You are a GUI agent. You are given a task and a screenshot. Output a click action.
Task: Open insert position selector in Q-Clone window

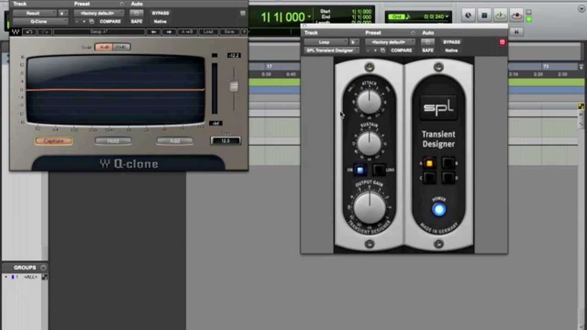[x=63, y=13]
